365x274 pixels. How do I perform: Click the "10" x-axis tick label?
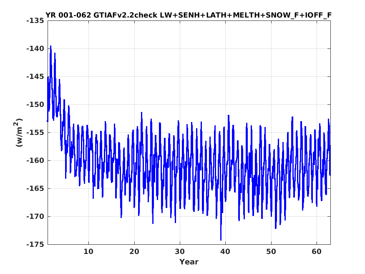point(88,251)
